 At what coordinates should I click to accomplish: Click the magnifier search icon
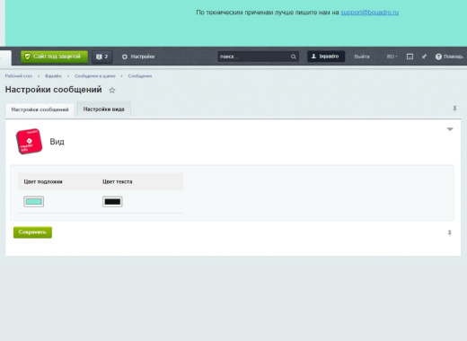(x=294, y=57)
